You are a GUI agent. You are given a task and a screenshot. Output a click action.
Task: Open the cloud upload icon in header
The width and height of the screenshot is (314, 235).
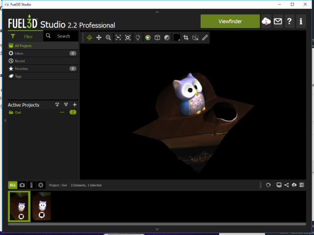(x=266, y=22)
